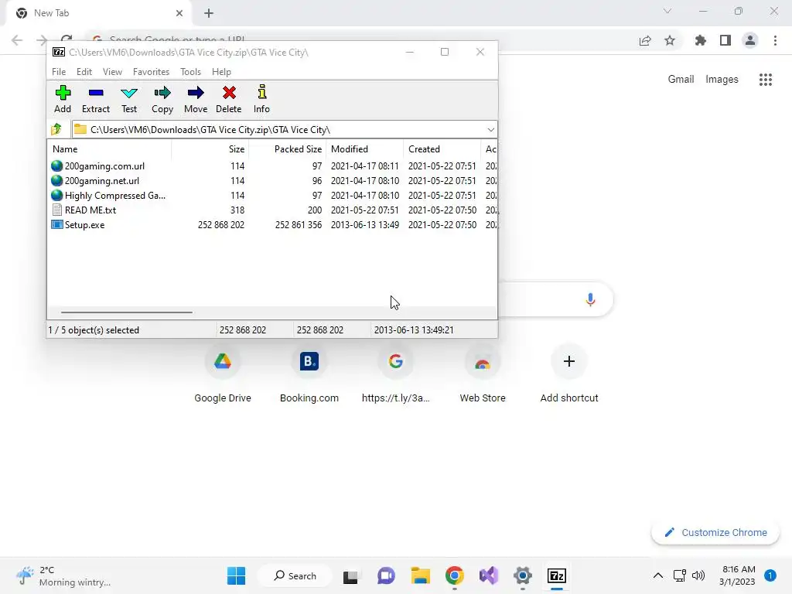Open Booking.com shortcut
The image size is (792, 594).
tap(309, 375)
